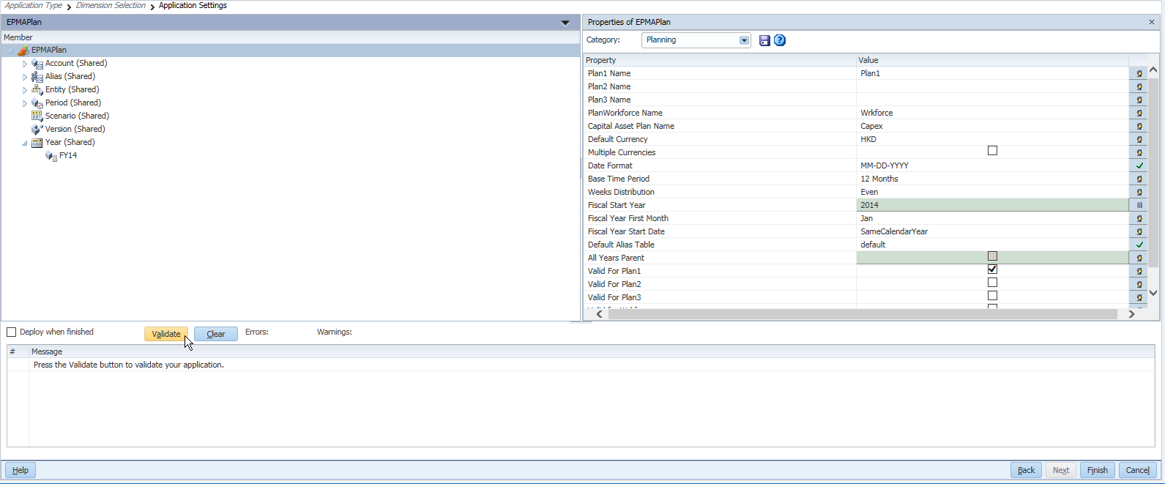Expand the Entity (Shared) node
The width and height of the screenshot is (1165, 484).
[x=25, y=90]
